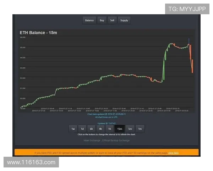Click the 'Chart data updated' timestamp text
The image size is (213, 171).
[x=106, y=114]
